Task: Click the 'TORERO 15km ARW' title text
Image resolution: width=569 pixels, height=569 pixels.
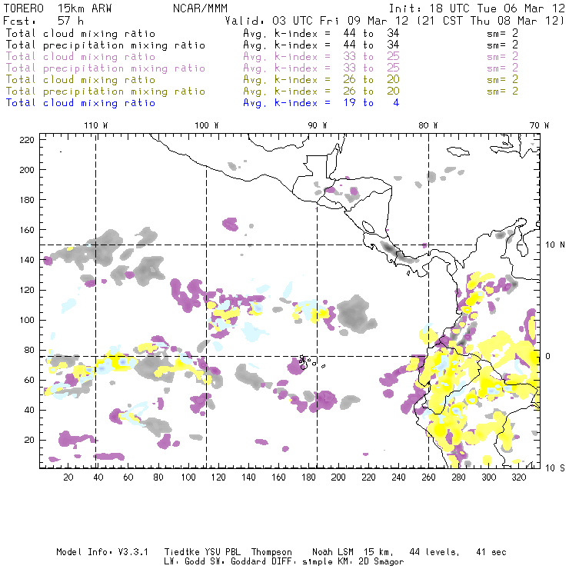Action: coord(58,8)
